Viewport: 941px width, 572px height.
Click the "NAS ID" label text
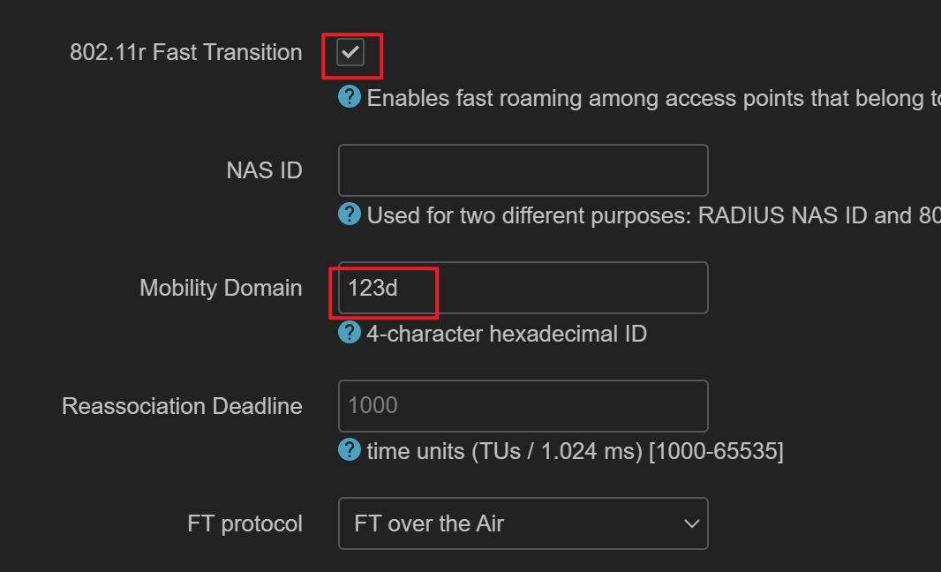point(264,170)
